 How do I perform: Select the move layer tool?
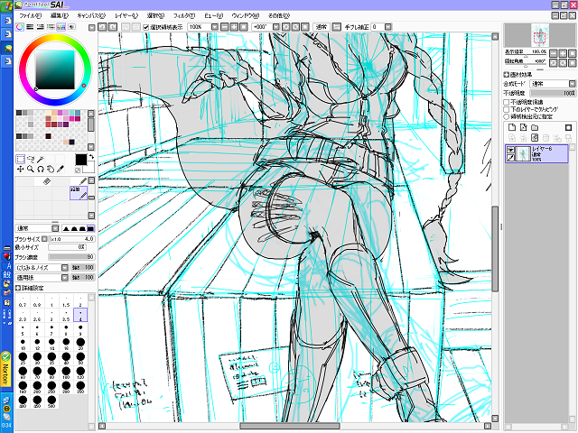(x=21, y=169)
